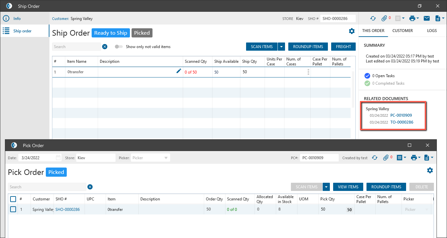Clear the Ship Order search field
The height and width of the screenshot is (238, 447).
[x=105, y=47]
